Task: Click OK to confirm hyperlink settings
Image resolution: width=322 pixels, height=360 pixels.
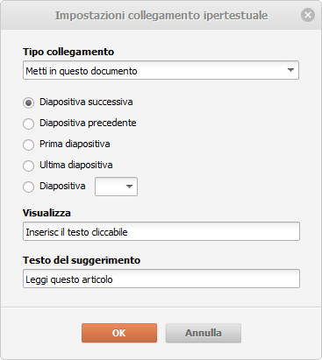Action: click(119, 333)
